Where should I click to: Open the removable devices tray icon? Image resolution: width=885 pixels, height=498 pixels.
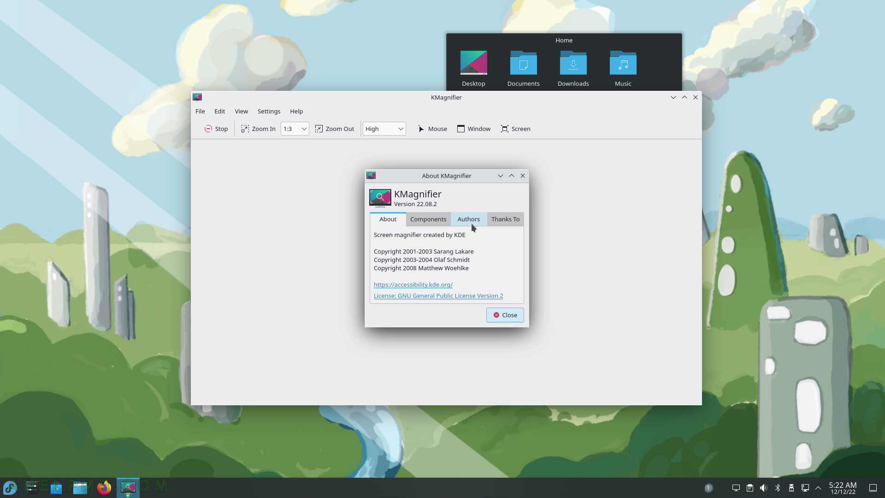(x=791, y=488)
